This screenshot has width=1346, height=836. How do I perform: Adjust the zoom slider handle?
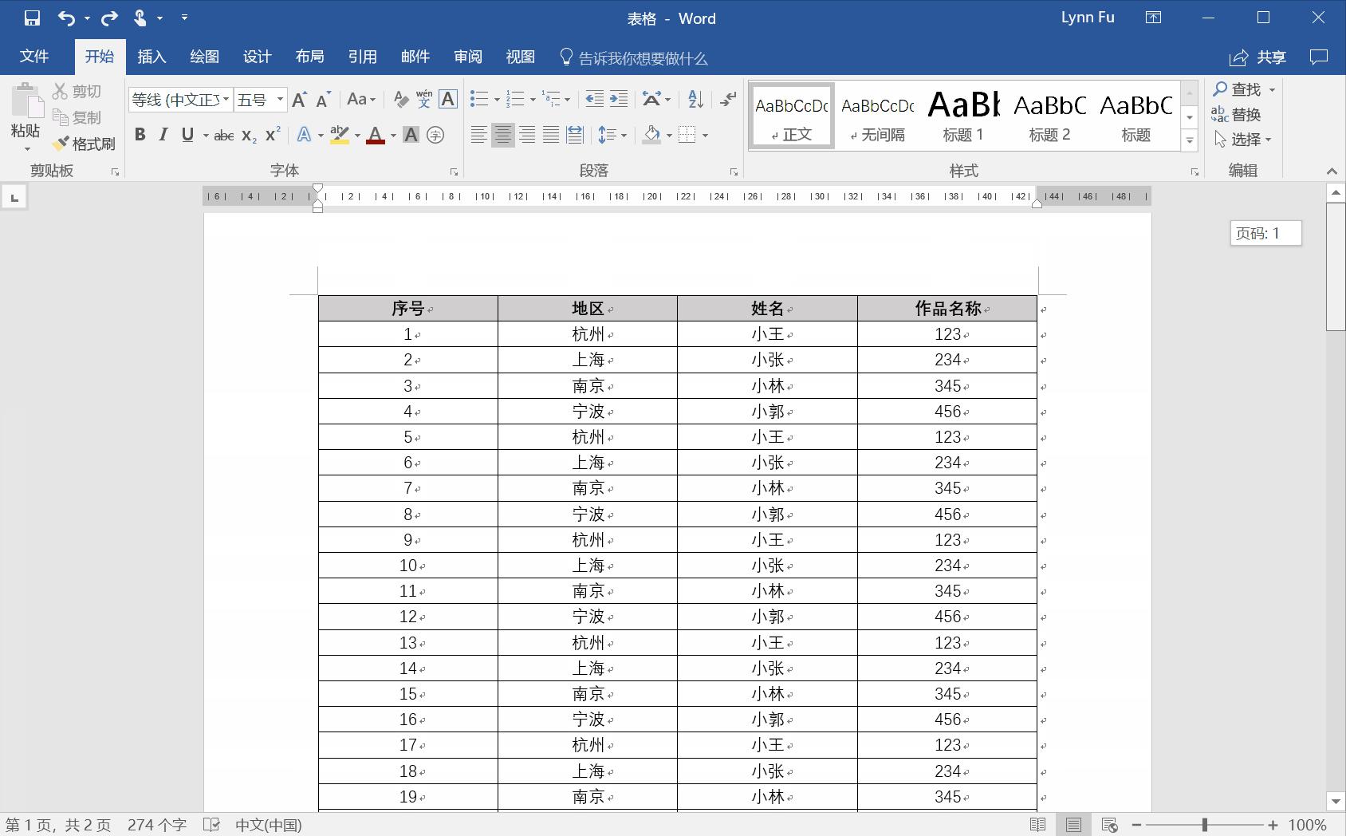click(x=1205, y=825)
